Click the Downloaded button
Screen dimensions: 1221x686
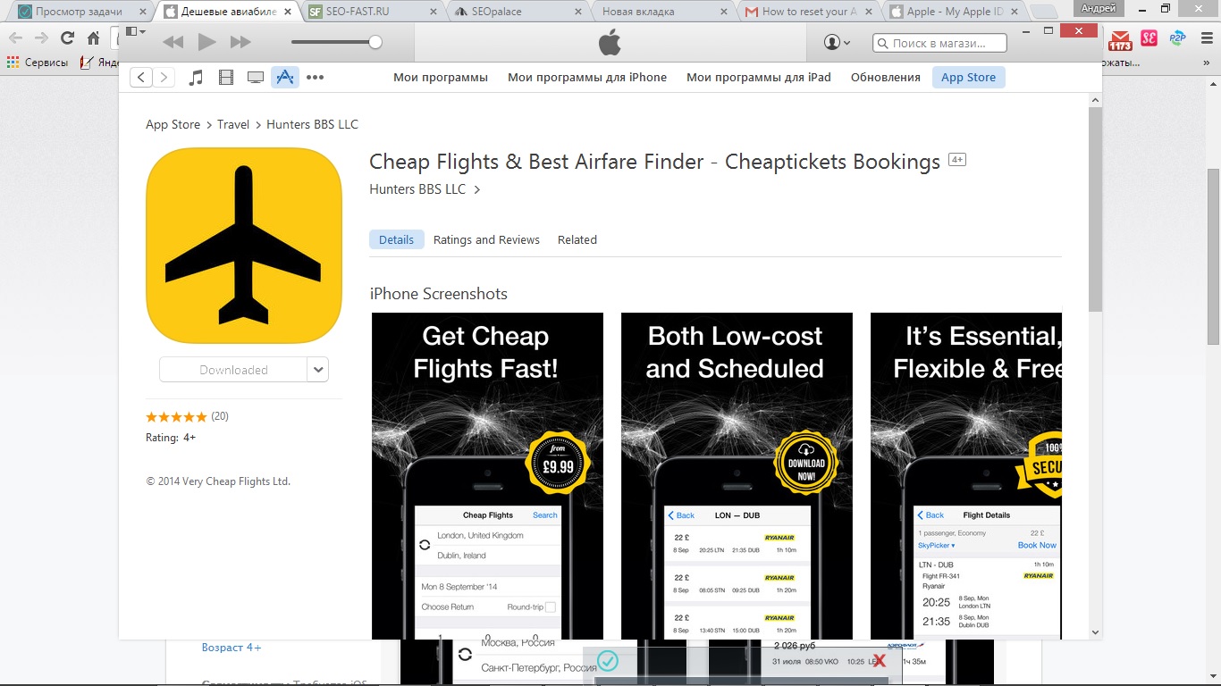[x=233, y=370]
